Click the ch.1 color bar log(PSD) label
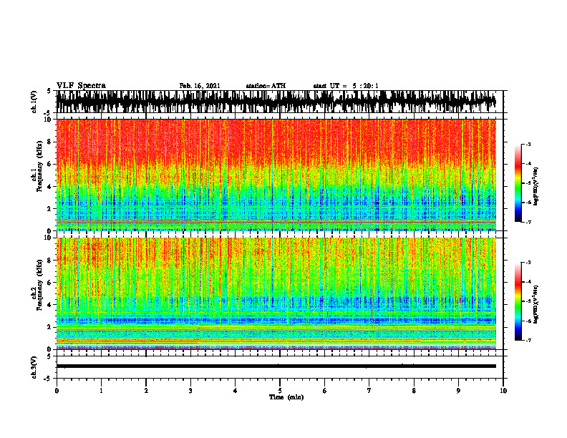 536,186
